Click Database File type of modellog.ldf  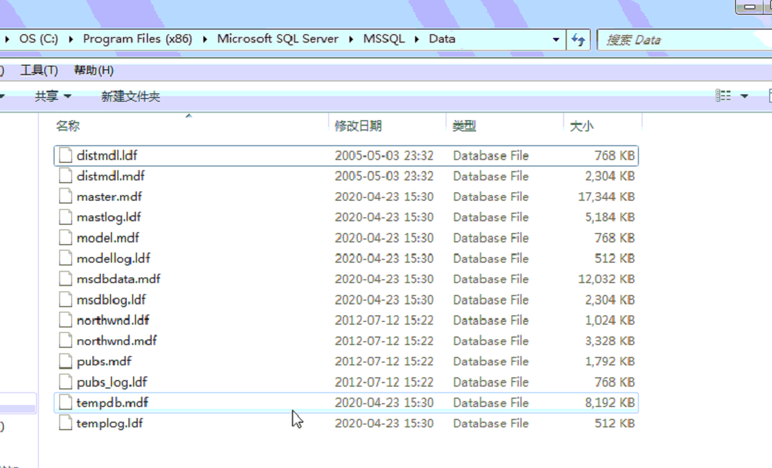(491, 259)
